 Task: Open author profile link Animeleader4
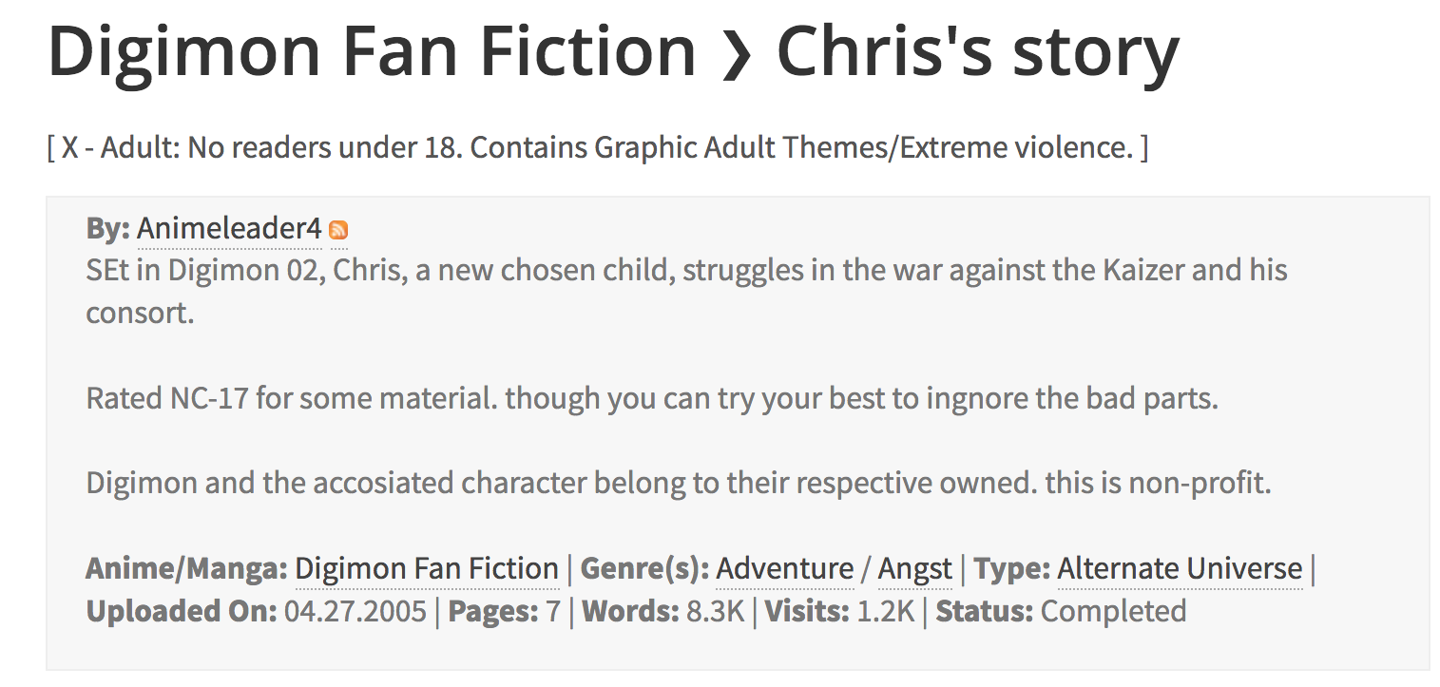pos(229,229)
